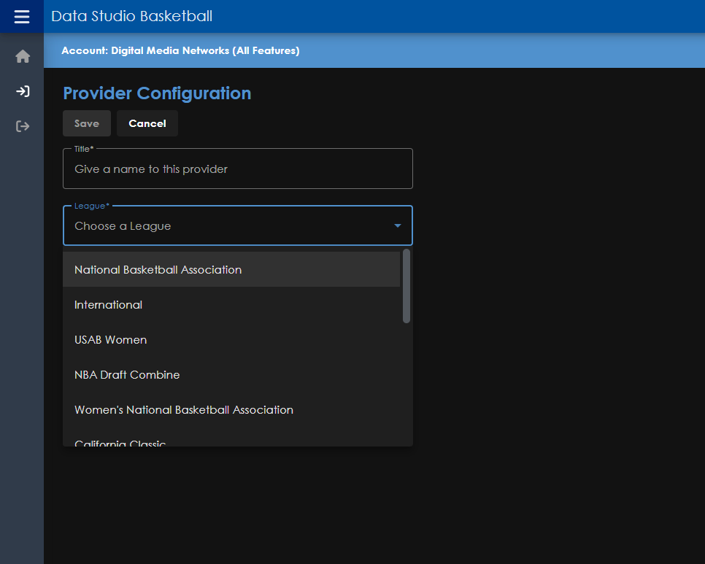Open the hamburger navigation menu

tap(22, 16)
